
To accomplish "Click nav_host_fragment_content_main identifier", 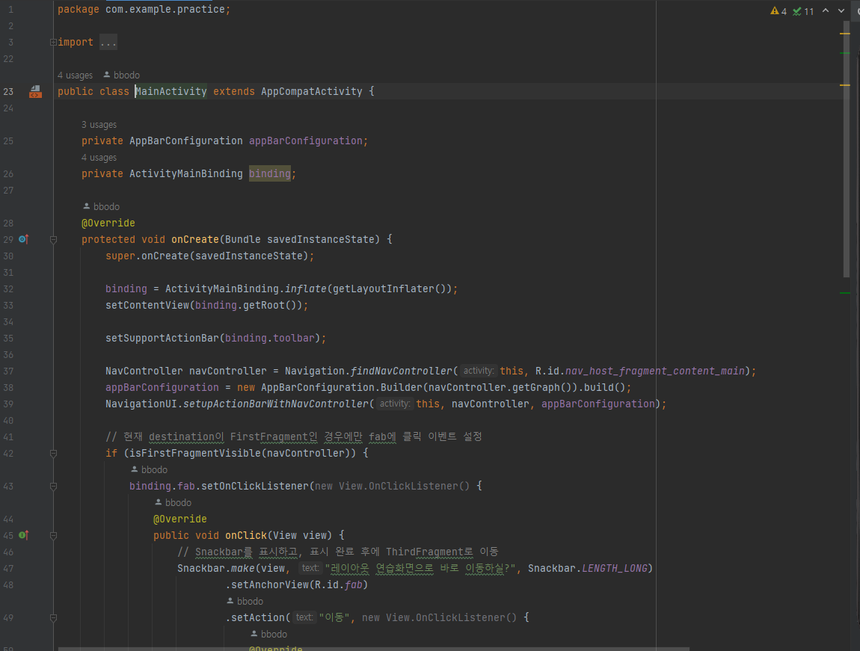I will [x=655, y=371].
